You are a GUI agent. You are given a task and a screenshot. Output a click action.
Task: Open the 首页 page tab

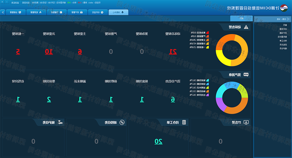(x=242, y=19)
